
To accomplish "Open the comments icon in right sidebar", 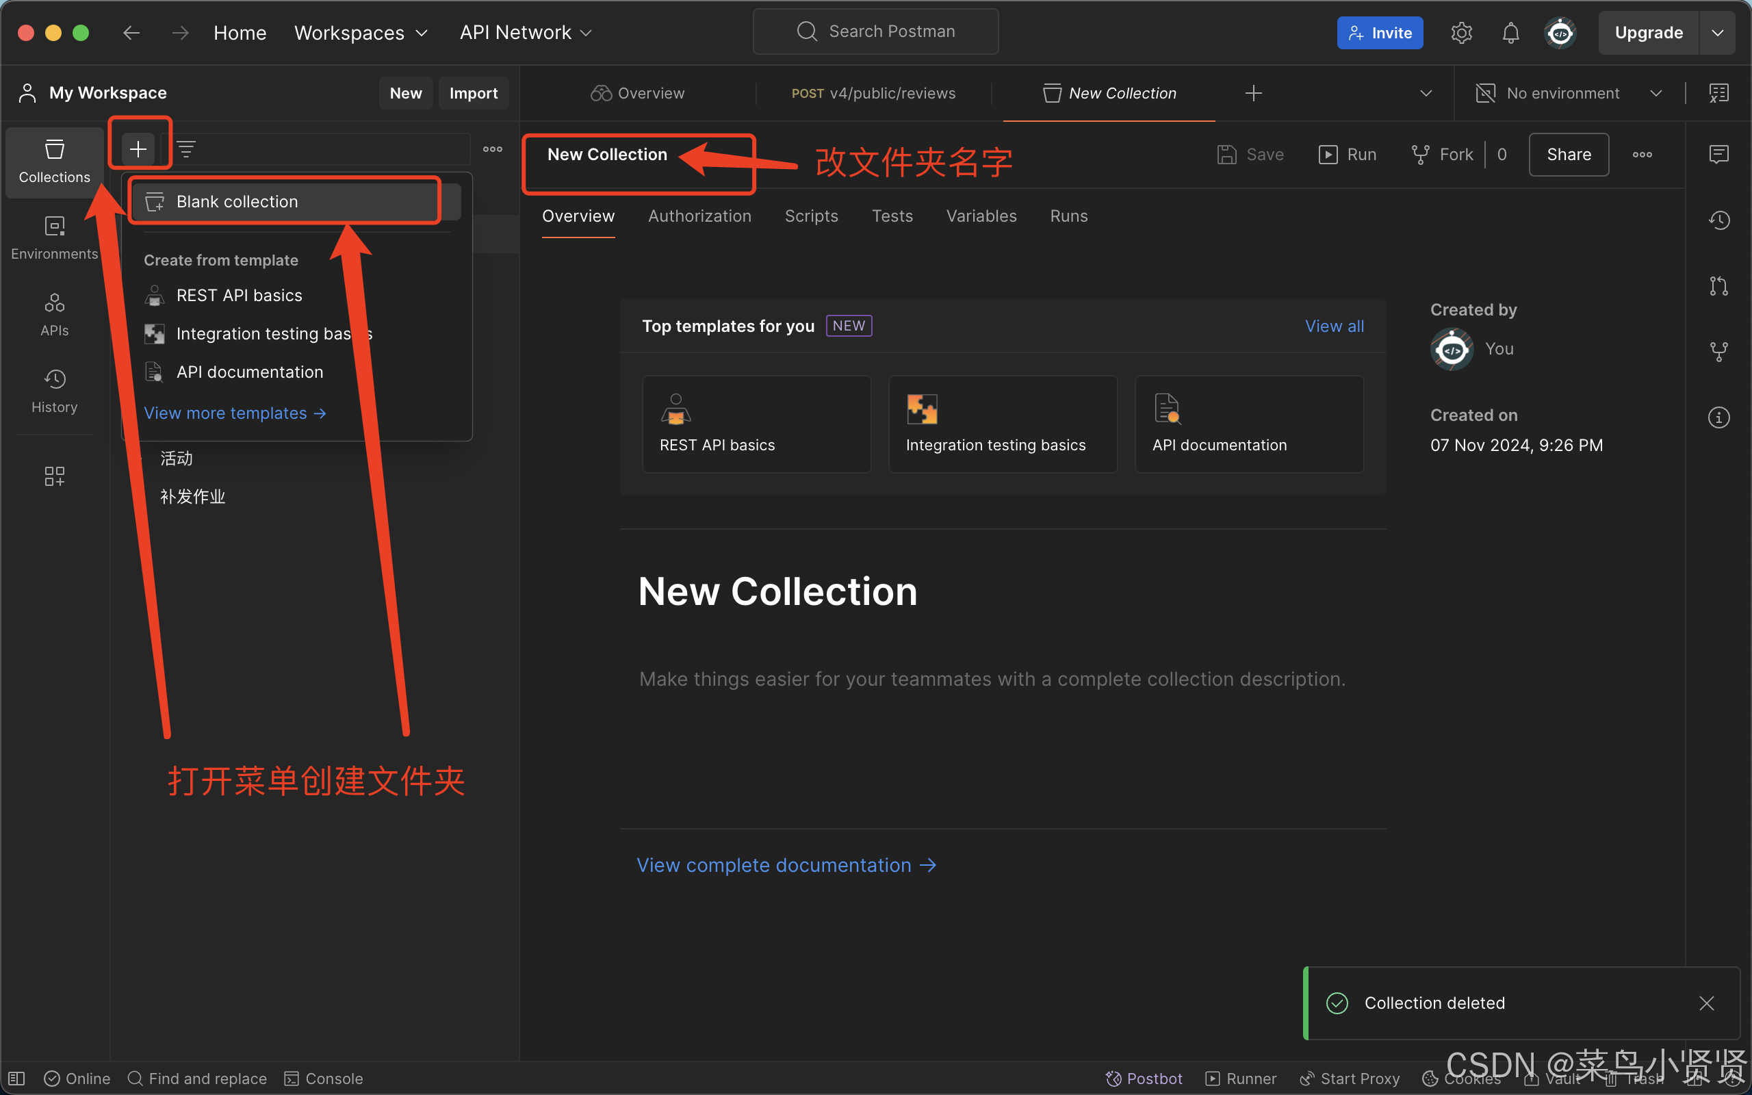I will [x=1718, y=154].
